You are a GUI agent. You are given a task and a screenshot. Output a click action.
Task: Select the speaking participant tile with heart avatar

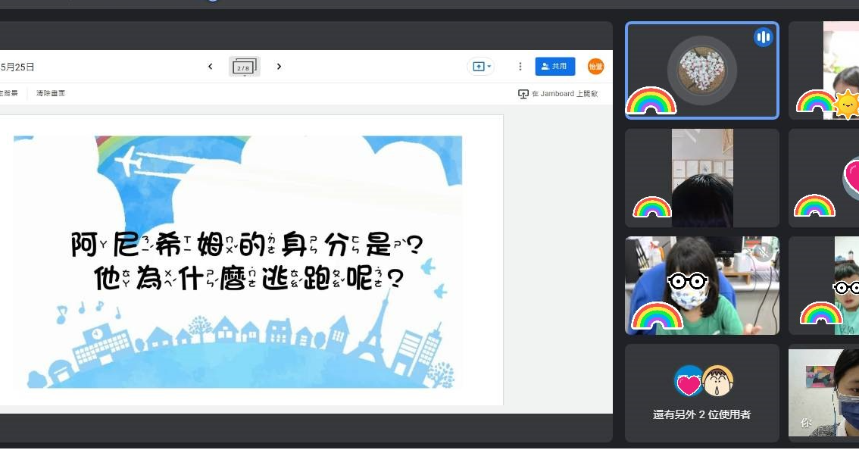[701, 70]
